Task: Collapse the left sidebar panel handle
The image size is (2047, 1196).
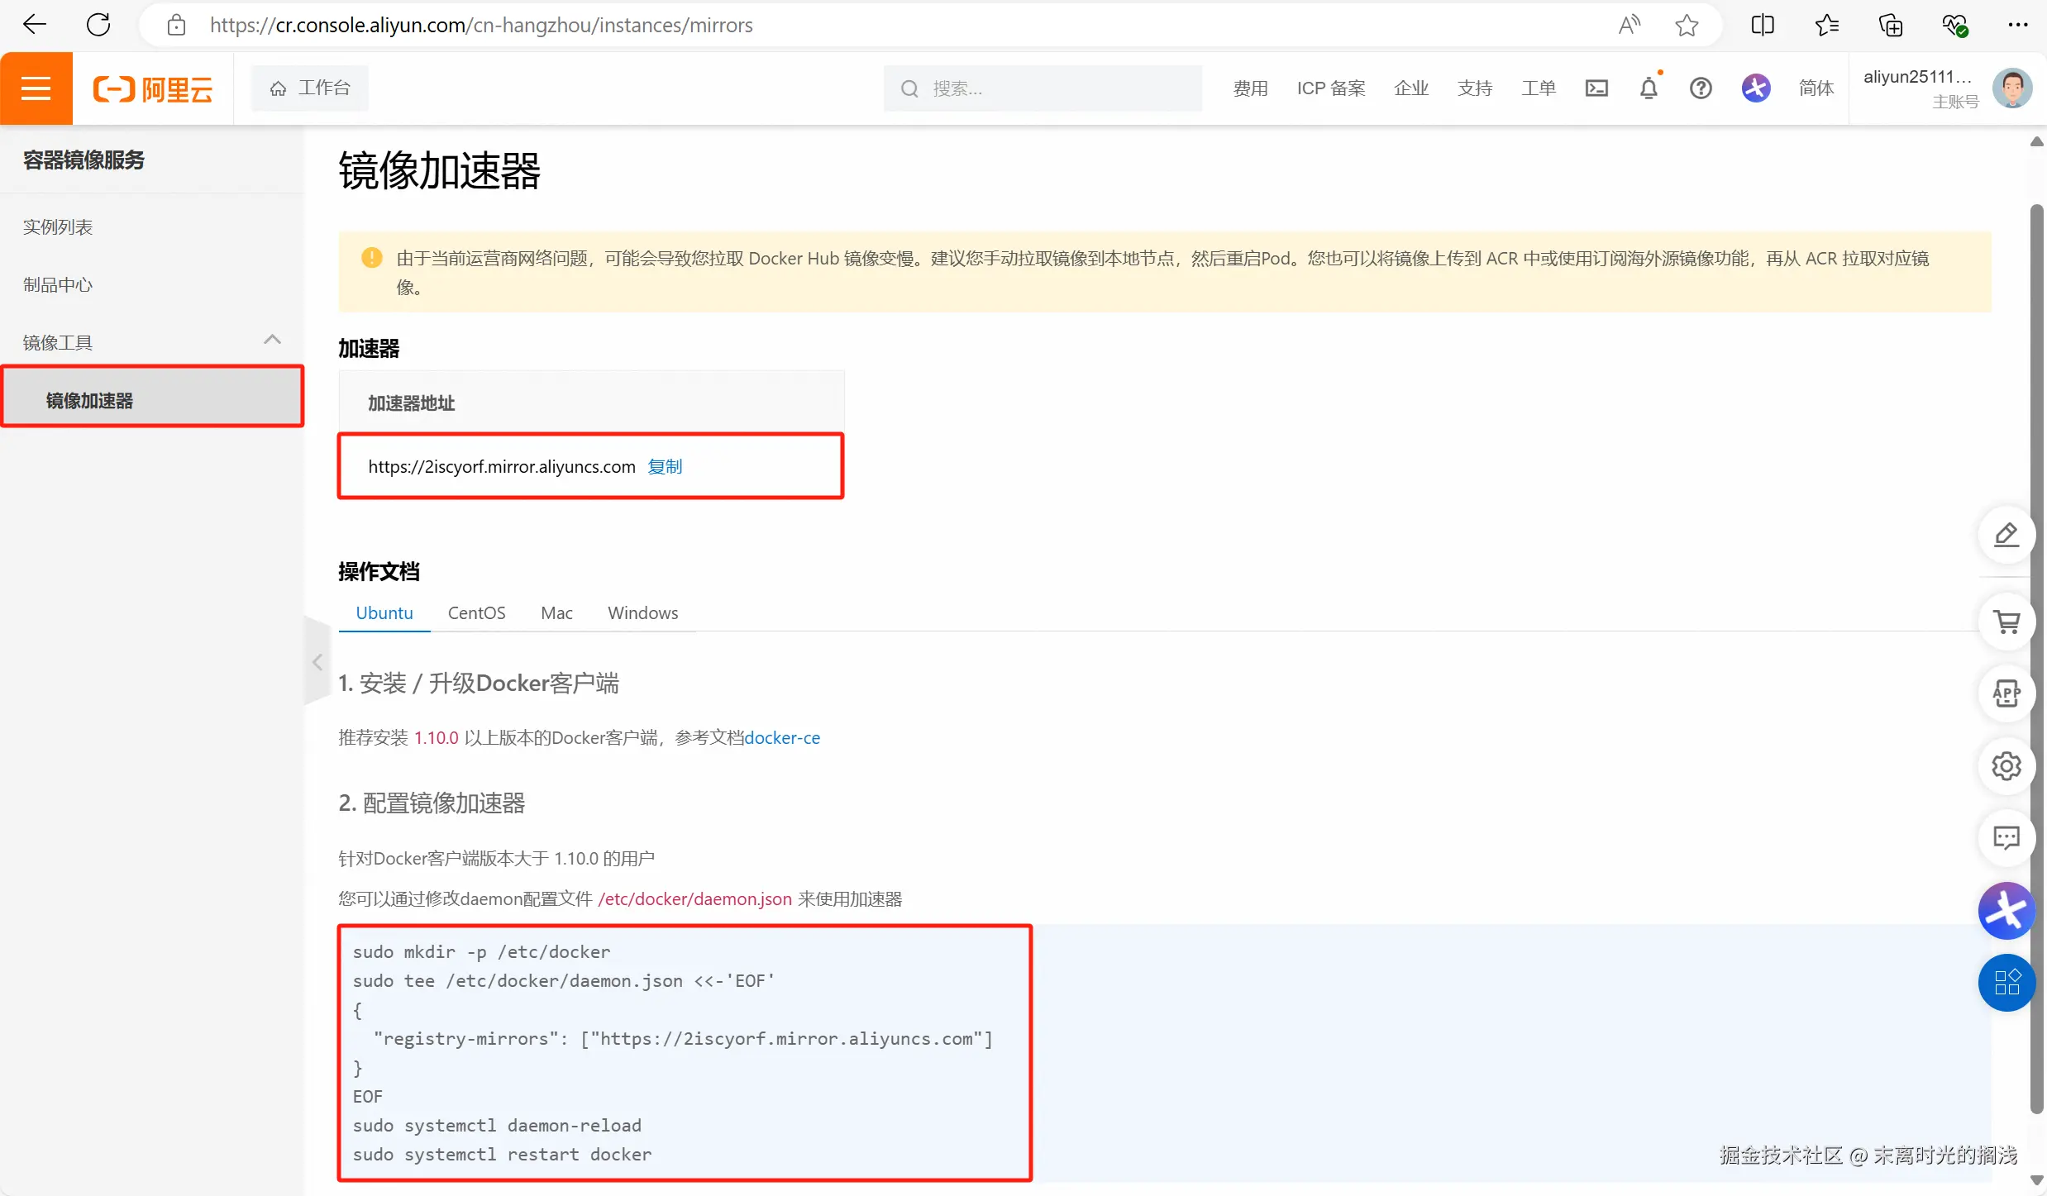Action: click(x=317, y=662)
